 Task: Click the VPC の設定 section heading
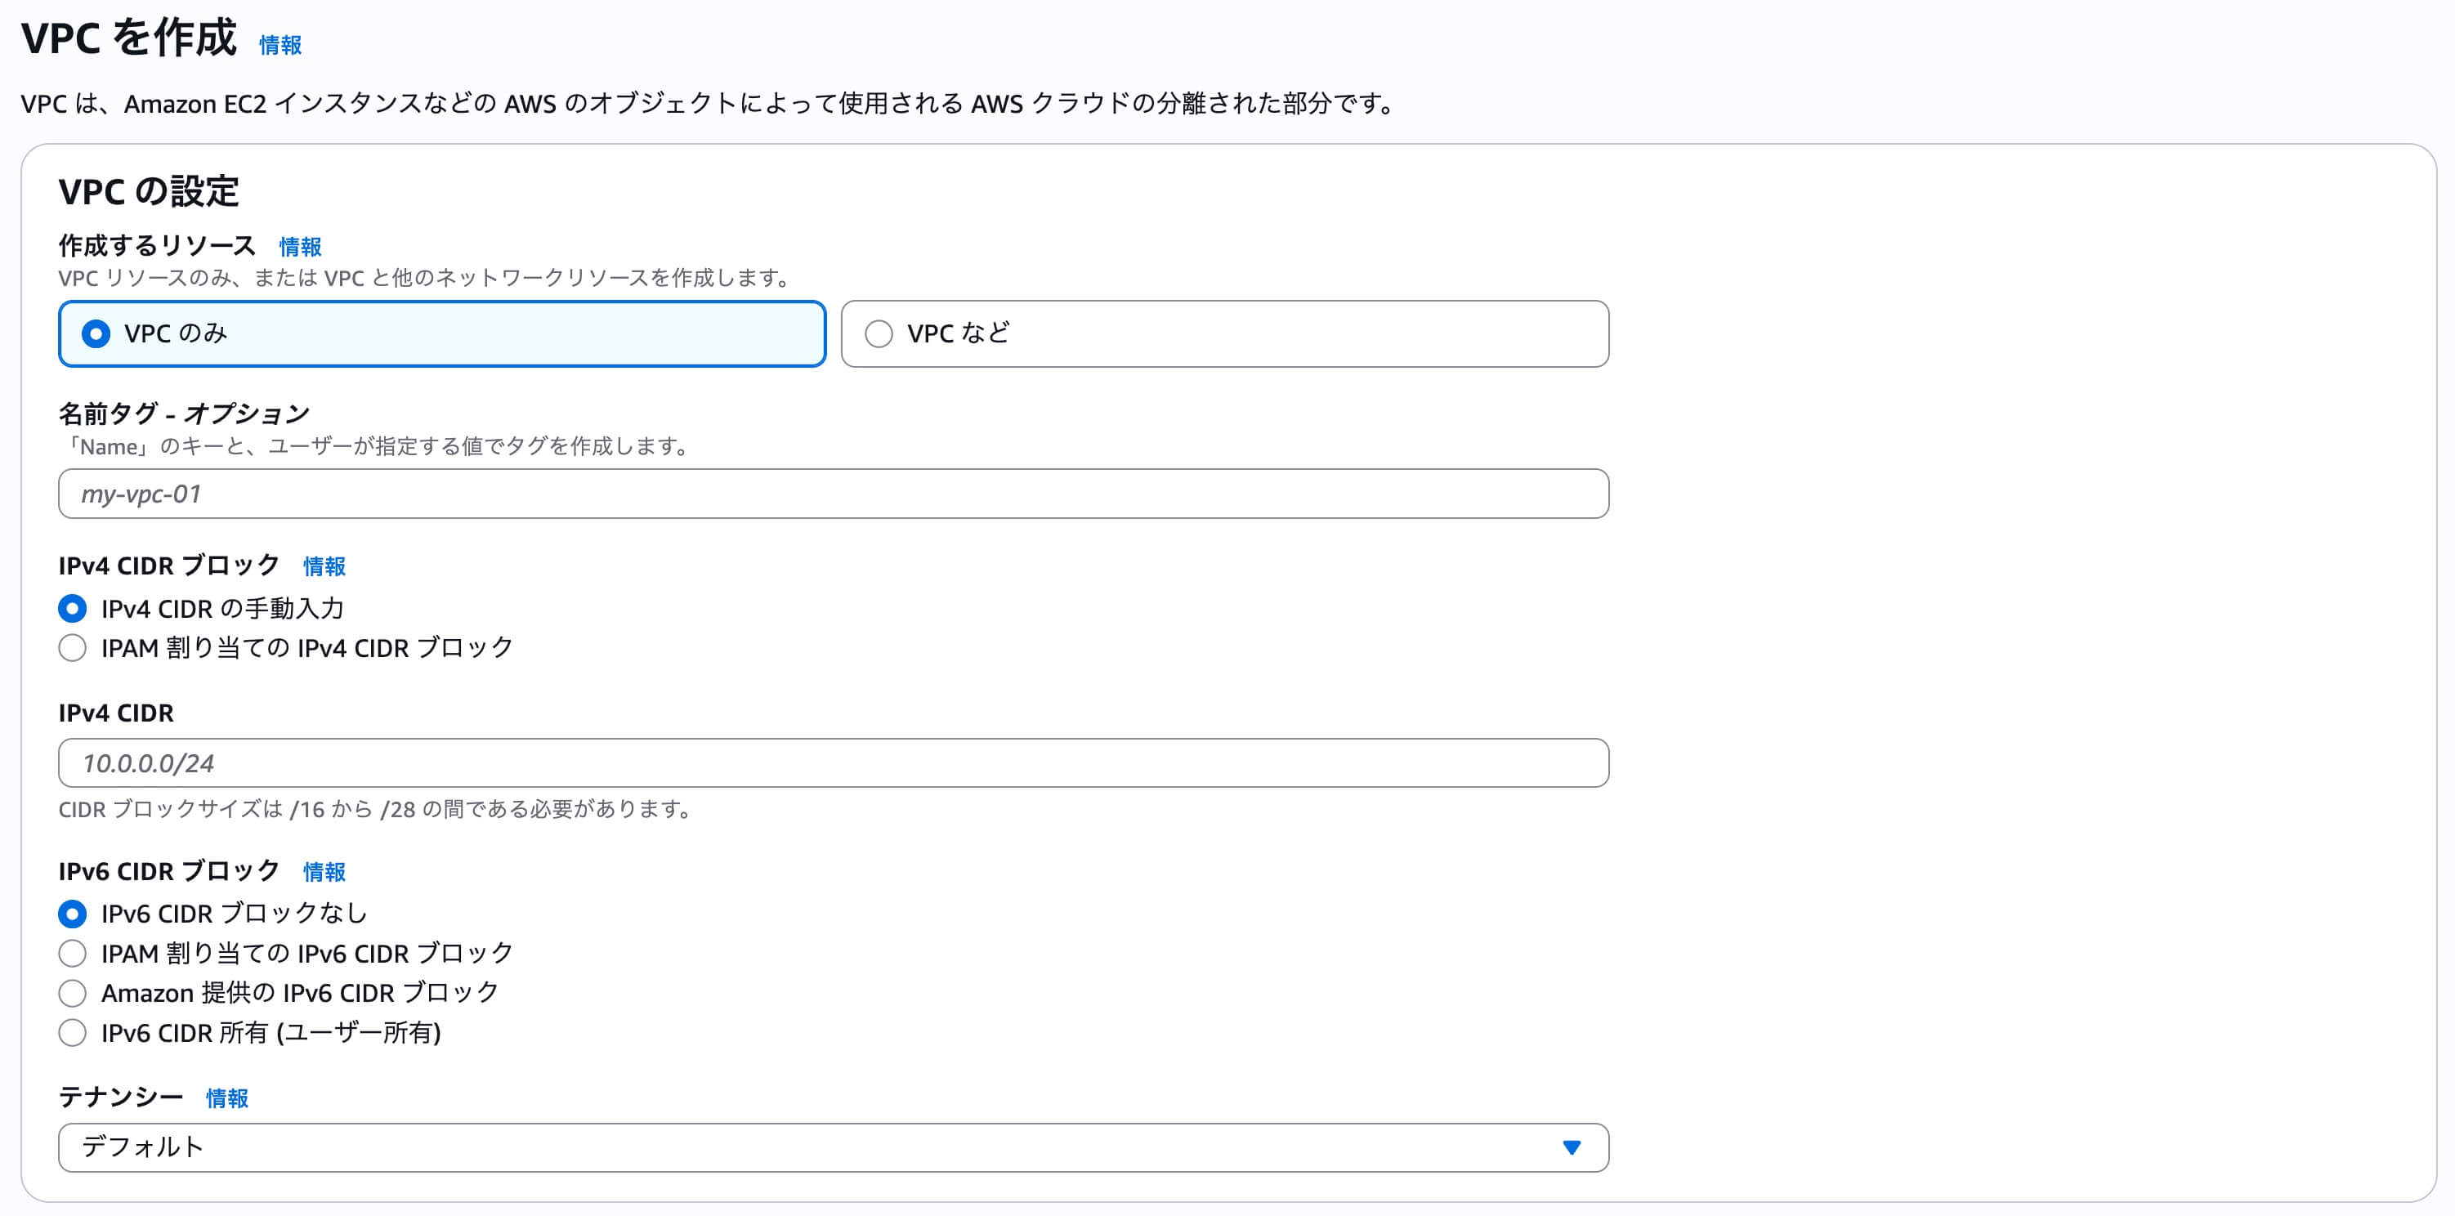(150, 190)
